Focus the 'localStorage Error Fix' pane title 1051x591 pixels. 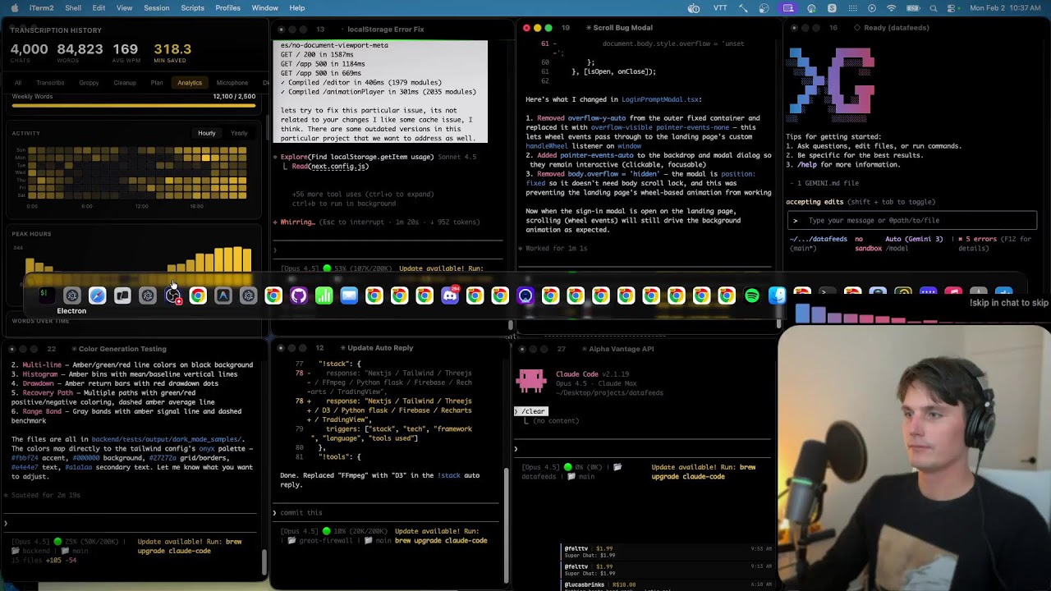[385, 30]
